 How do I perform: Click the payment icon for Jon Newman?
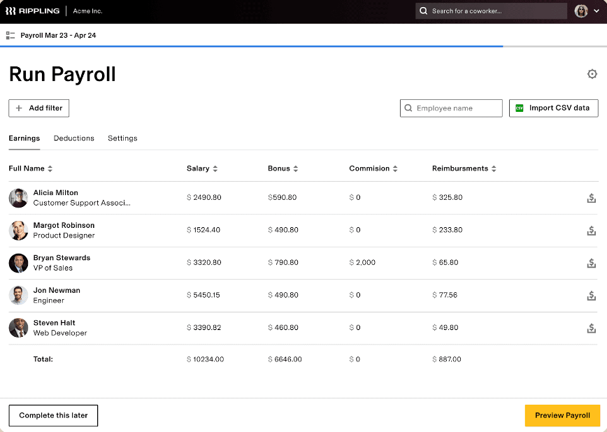click(591, 296)
